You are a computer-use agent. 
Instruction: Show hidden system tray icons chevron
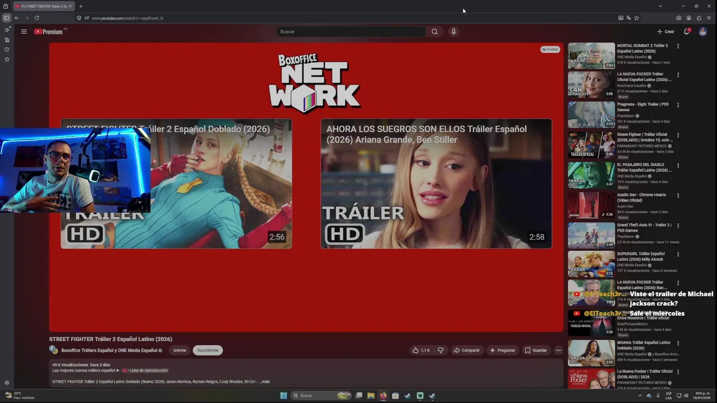point(640,396)
